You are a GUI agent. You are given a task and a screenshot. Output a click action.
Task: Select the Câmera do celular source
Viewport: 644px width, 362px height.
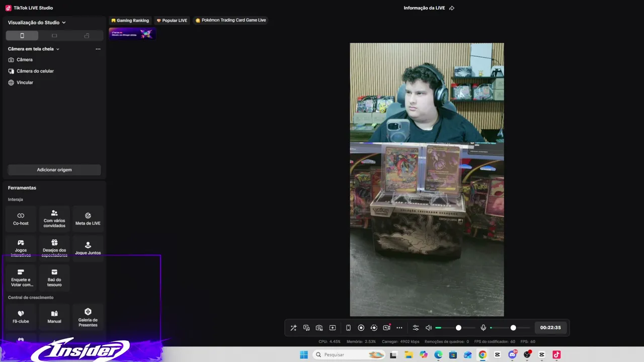tap(31, 71)
